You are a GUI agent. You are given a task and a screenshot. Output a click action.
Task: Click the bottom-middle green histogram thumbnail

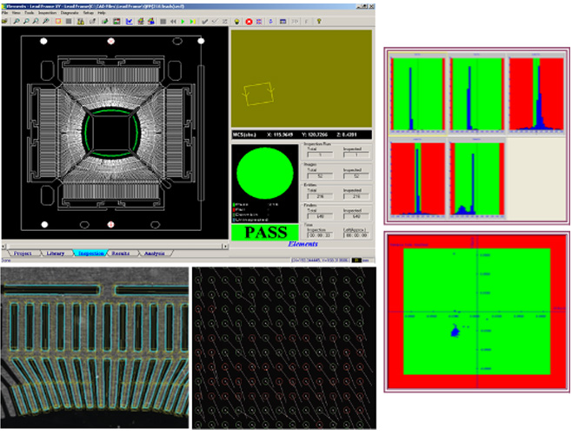[476, 178]
